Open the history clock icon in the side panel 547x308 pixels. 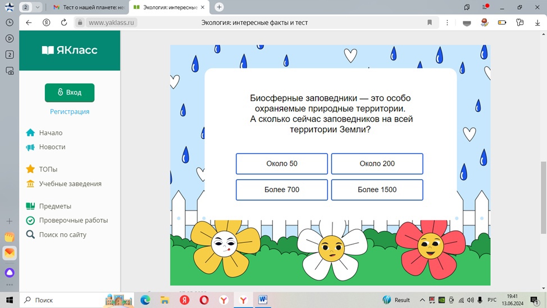coord(10,22)
